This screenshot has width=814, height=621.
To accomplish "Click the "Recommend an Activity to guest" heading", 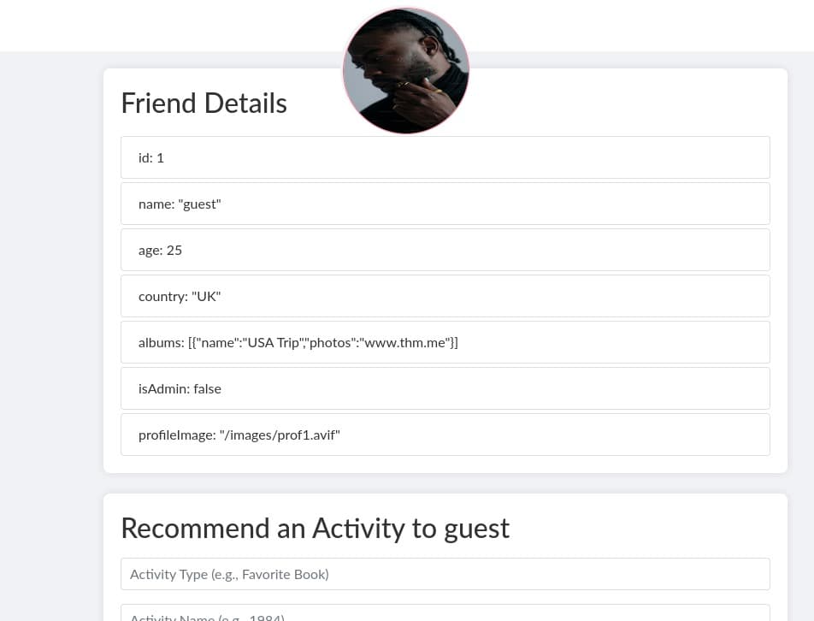I will (x=315, y=528).
